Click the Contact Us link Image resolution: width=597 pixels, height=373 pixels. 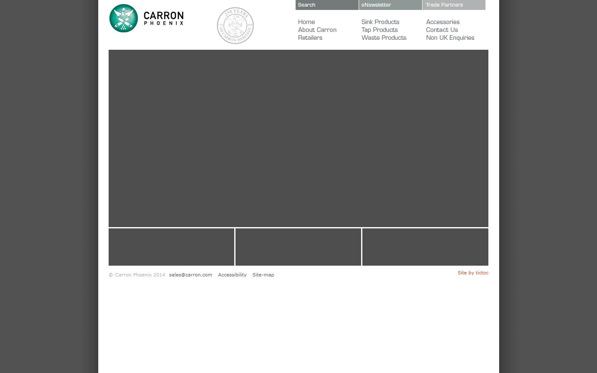(x=442, y=30)
